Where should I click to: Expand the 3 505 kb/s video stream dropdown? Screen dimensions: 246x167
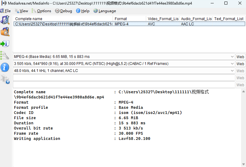(232, 64)
